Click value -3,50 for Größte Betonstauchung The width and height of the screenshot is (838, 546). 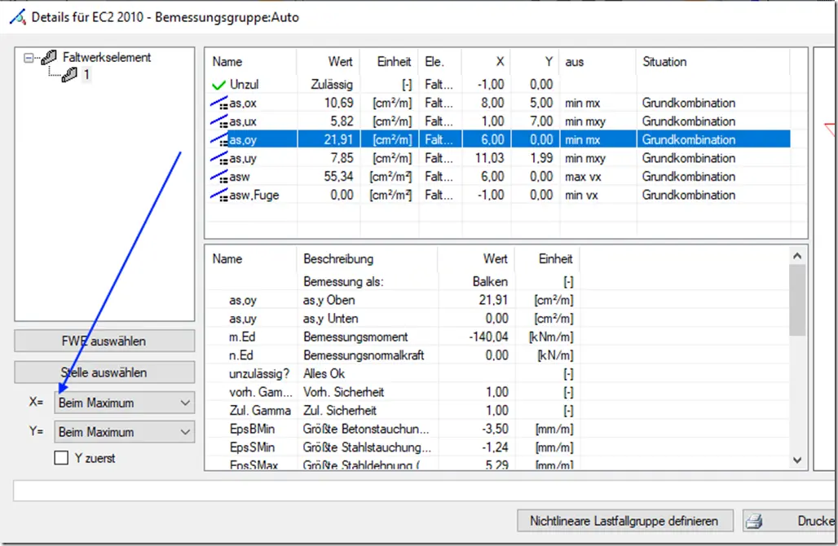point(495,429)
